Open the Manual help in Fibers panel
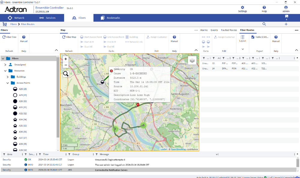 tap(24, 38)
